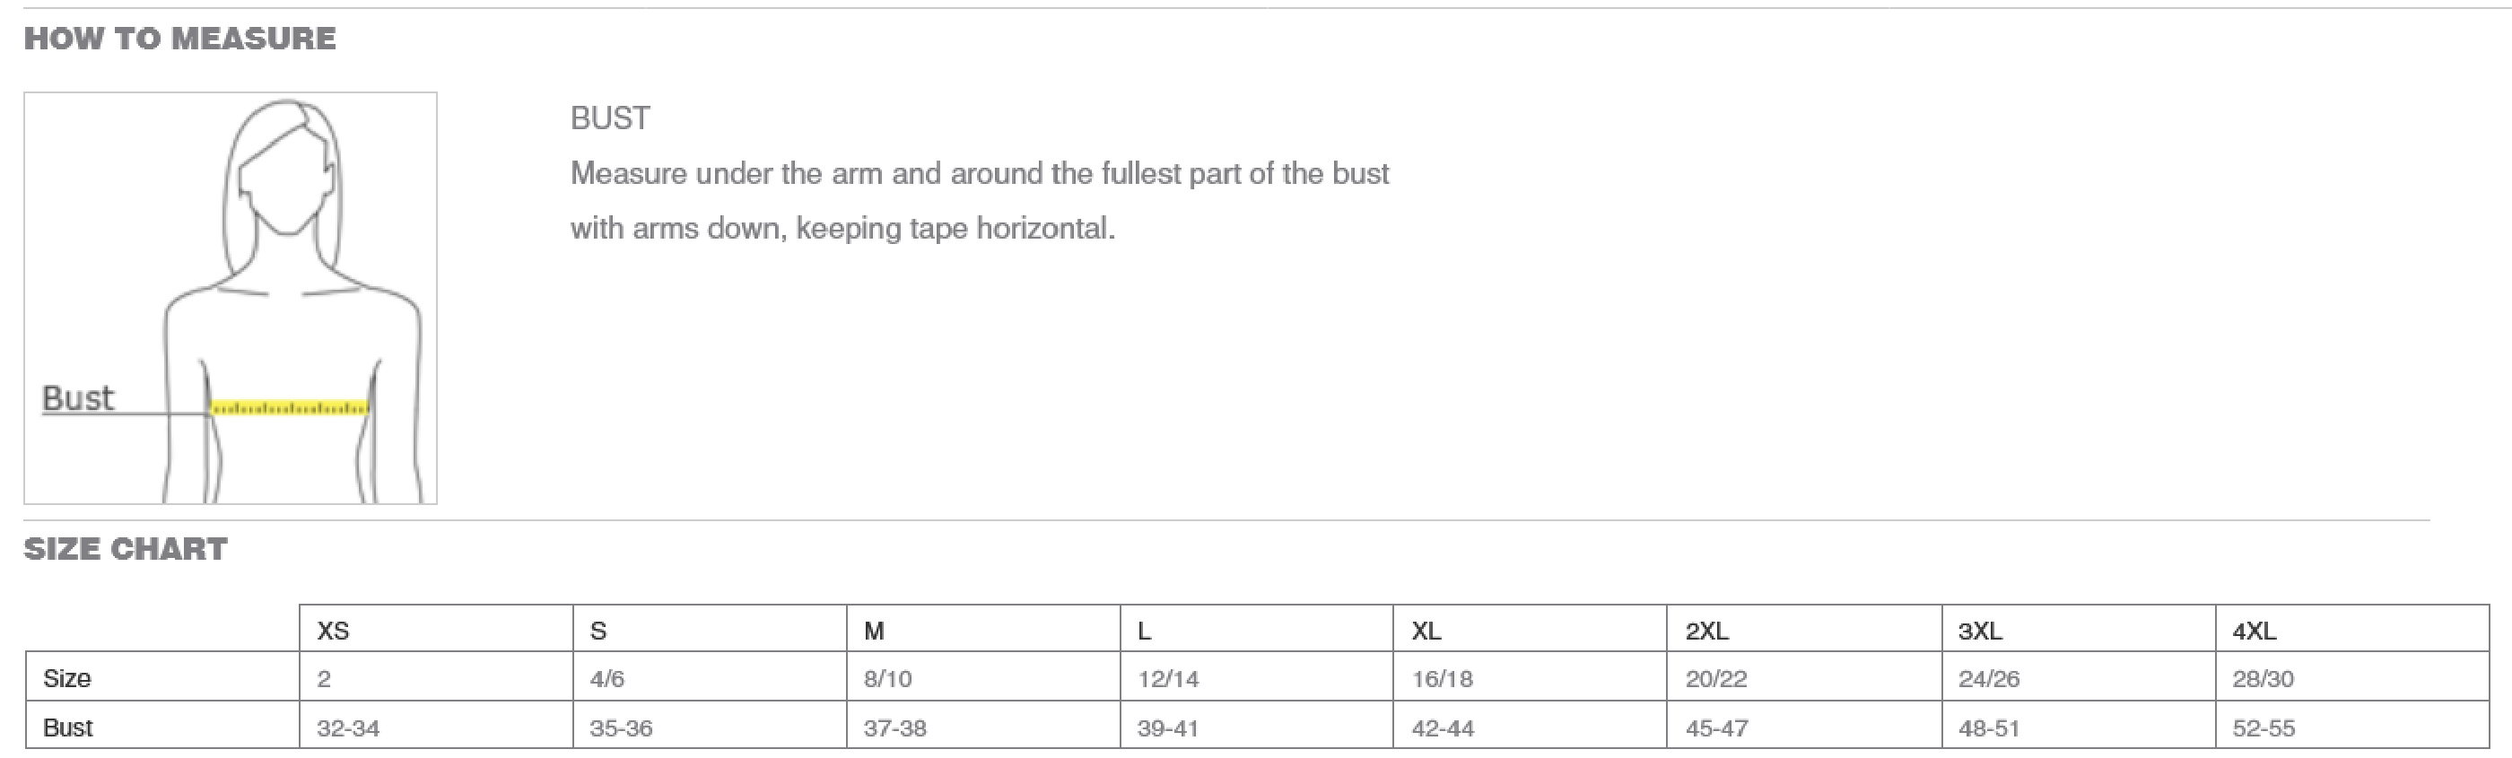2512x758 pixels.
Task: Click the 52-55 bust cell
Action: (x=2263, y=728)
